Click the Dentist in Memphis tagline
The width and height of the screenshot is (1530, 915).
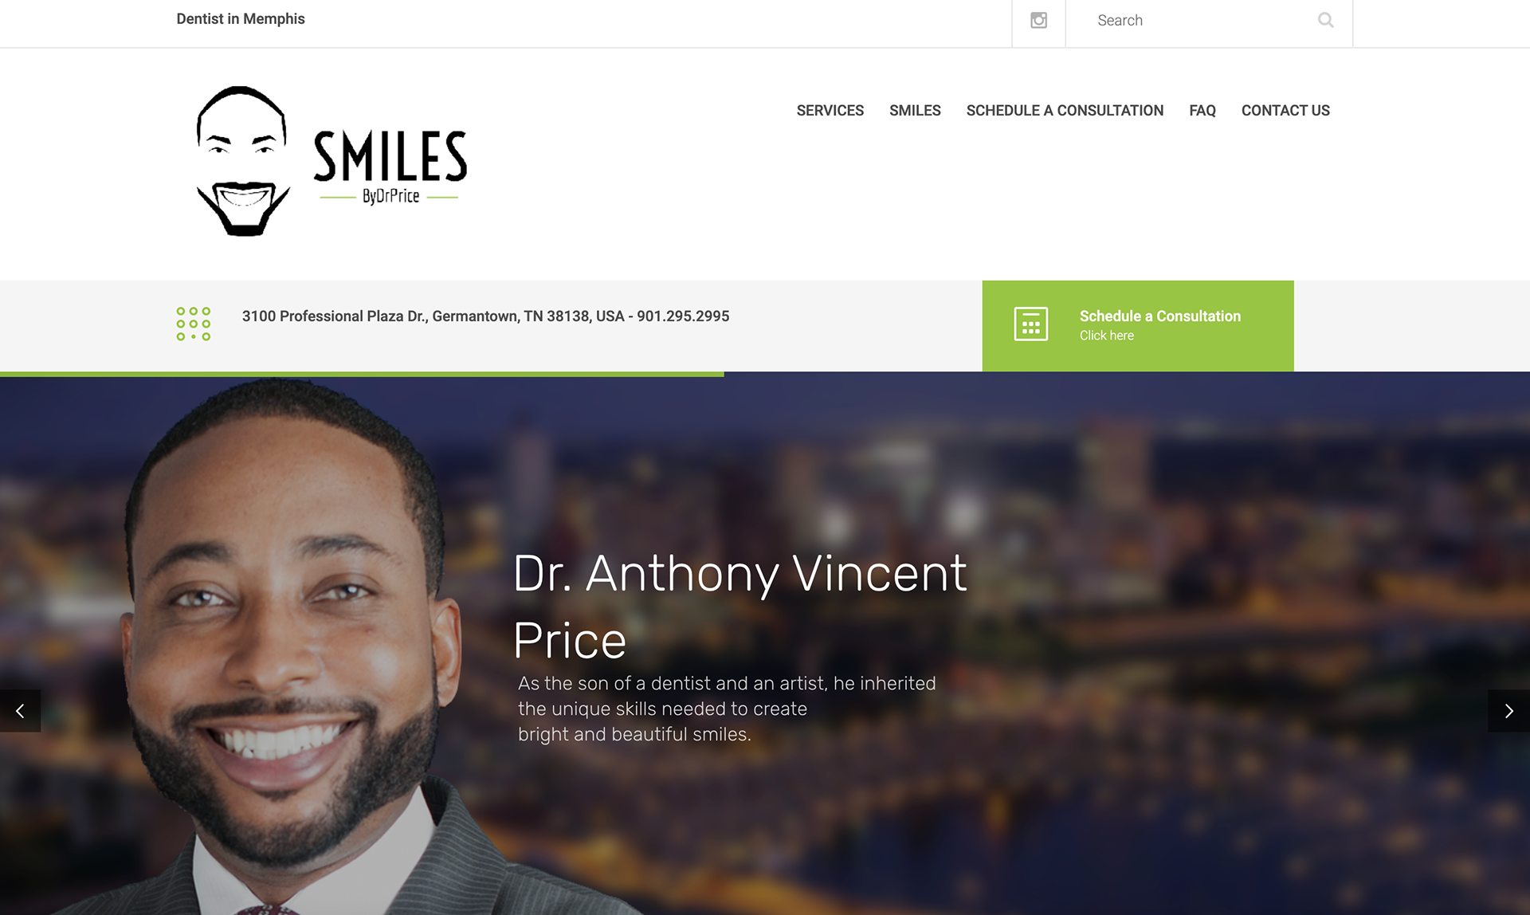241,19
